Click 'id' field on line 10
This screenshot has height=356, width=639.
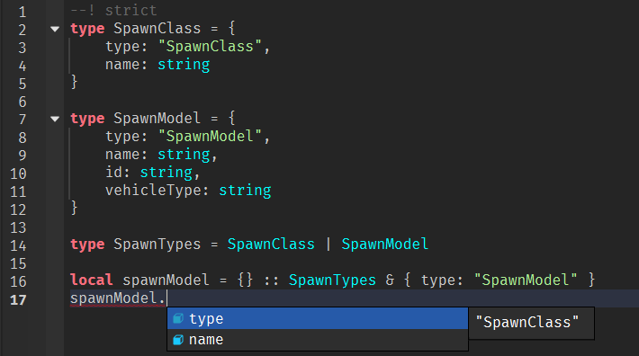point(113,172)
